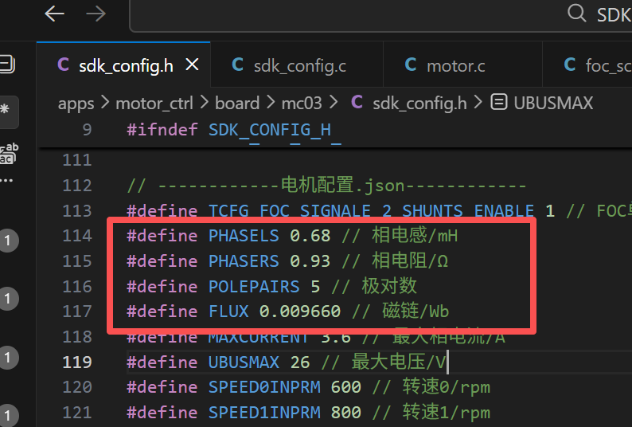Click the sdk_config.h breadcrumb
632x427 pixels.
click(x=419, y=104)
